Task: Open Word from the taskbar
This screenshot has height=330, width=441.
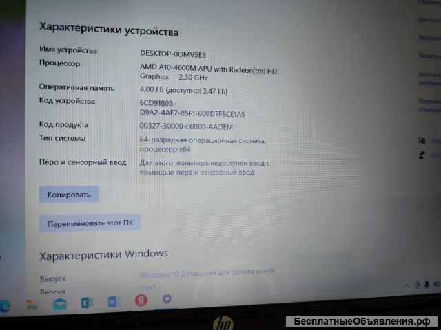Action: tap(114, 302)
